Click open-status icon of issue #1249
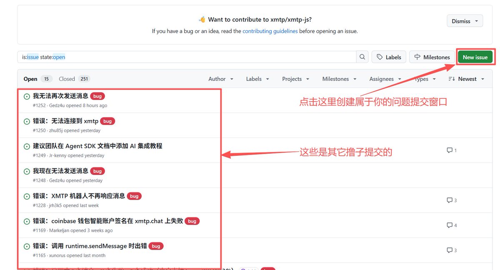The image size is (500, 270). [x=27, y=146]
